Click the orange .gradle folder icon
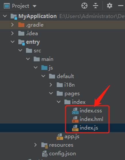125x160 pixels. [x=21, y=25]
